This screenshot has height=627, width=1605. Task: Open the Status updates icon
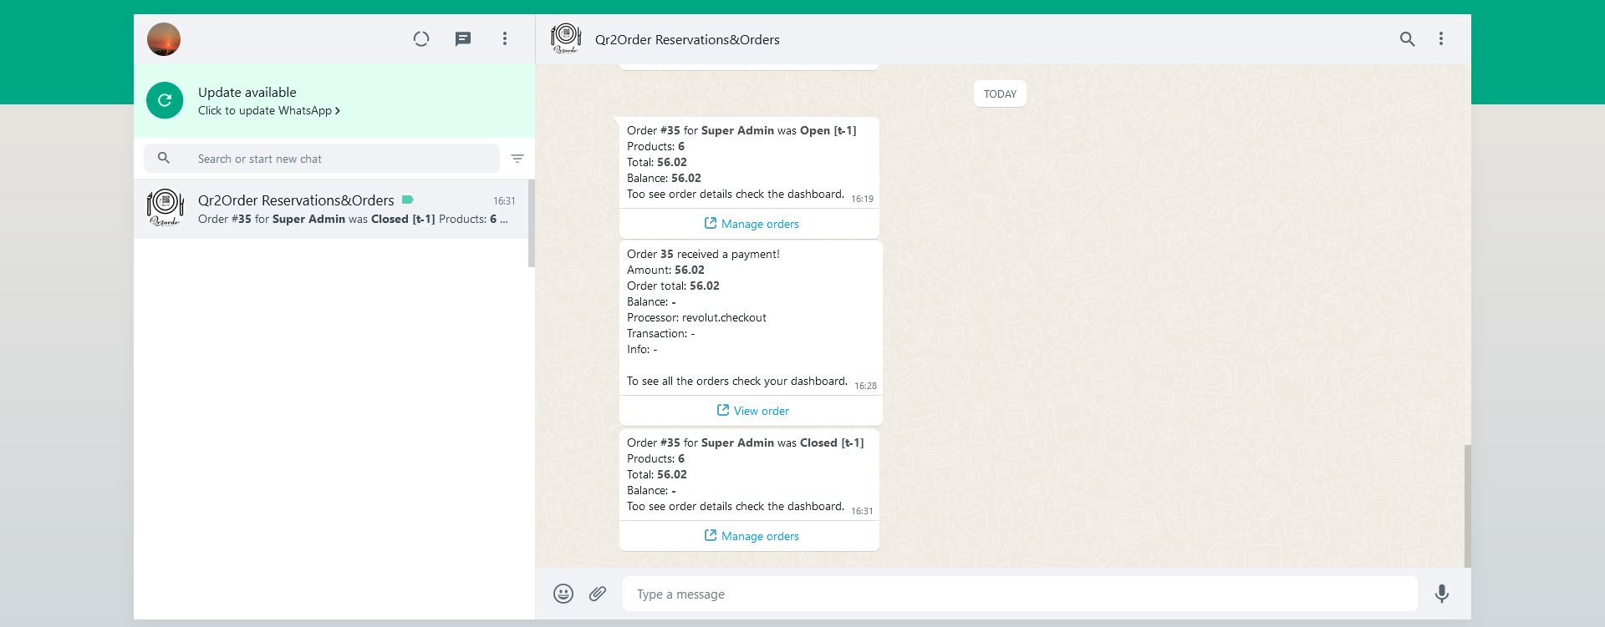point(421,39)
